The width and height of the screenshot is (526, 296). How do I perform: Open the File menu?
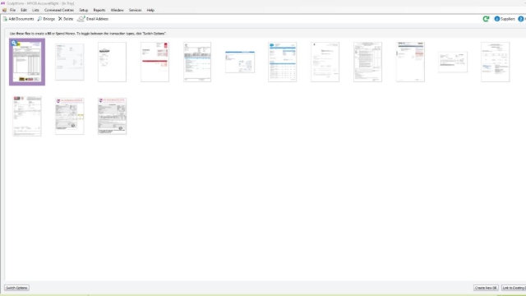click(x=13, y=11)
